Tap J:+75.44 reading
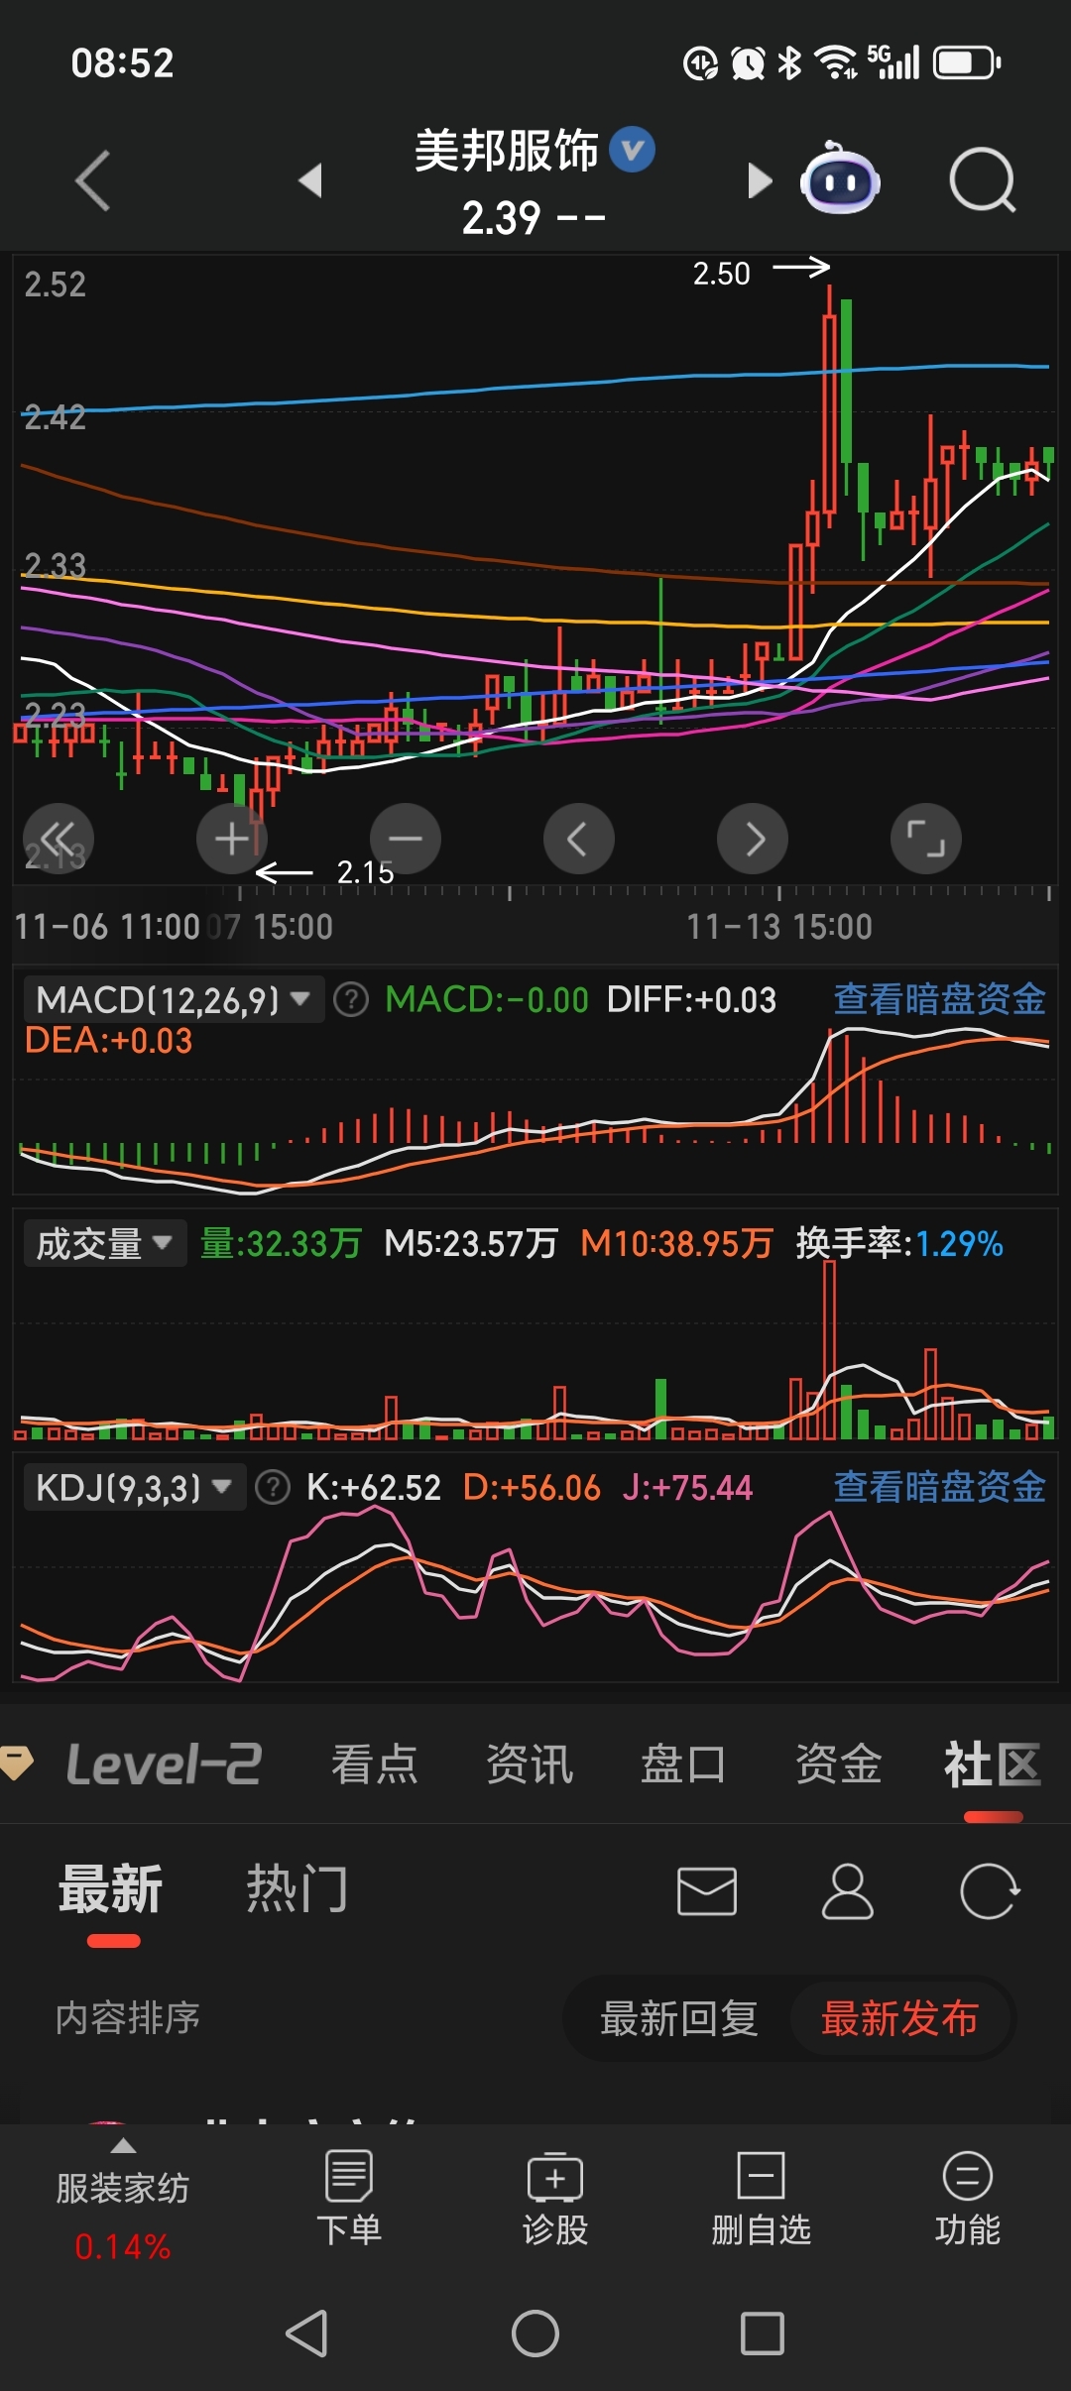1071x2391 pixels. pyautogui.click(x=688, y=1487)
